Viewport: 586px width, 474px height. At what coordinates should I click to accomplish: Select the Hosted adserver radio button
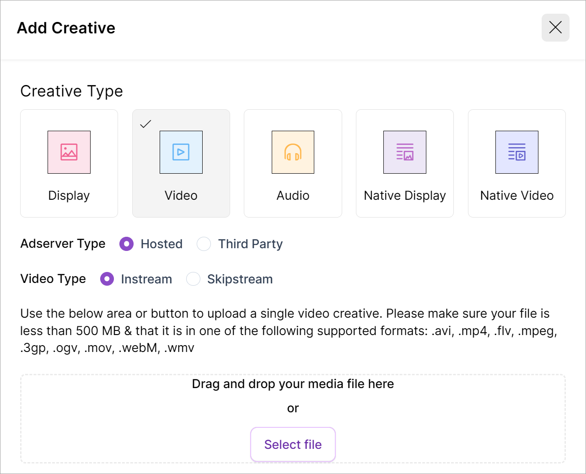[x=127, y=244]
